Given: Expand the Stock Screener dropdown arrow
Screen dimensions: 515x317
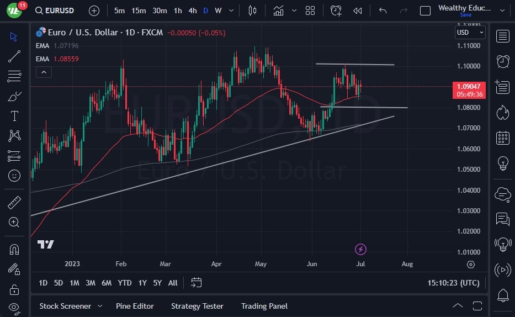Looking at the screenshot, I should (x=100, y=306).
